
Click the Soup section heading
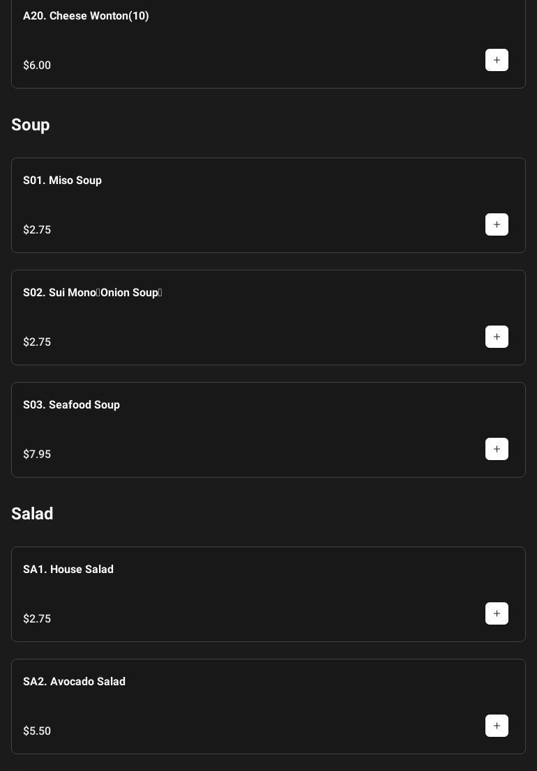click(31, 125)
